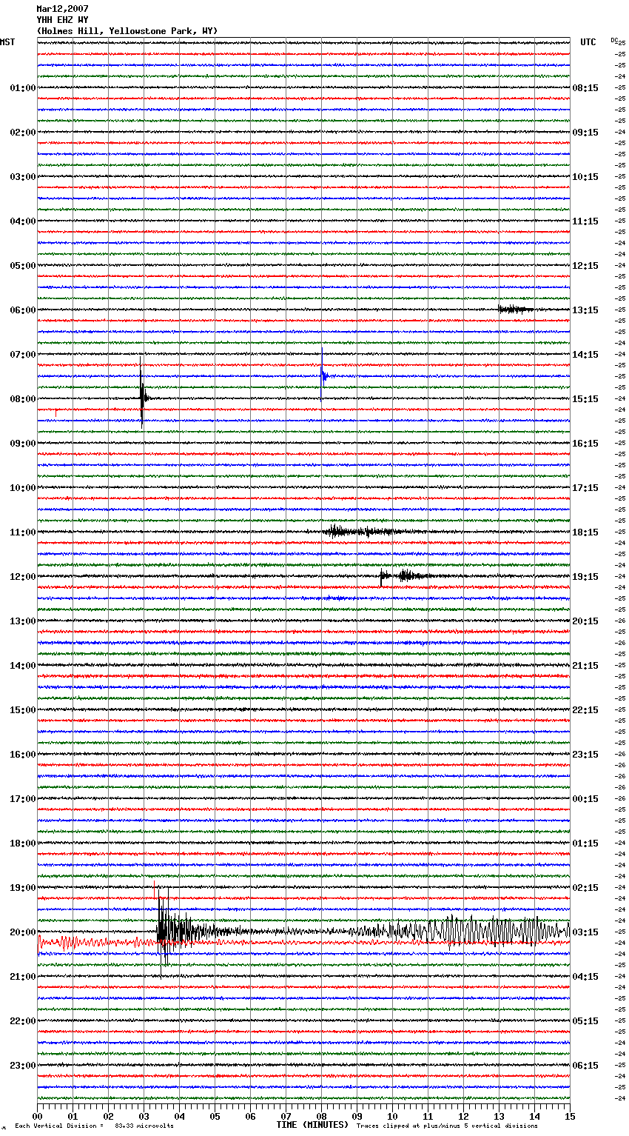This screenshot has height=1136, width=629.
Task: Select the 02:00 MST time label
Action: (x=22, y=133)
